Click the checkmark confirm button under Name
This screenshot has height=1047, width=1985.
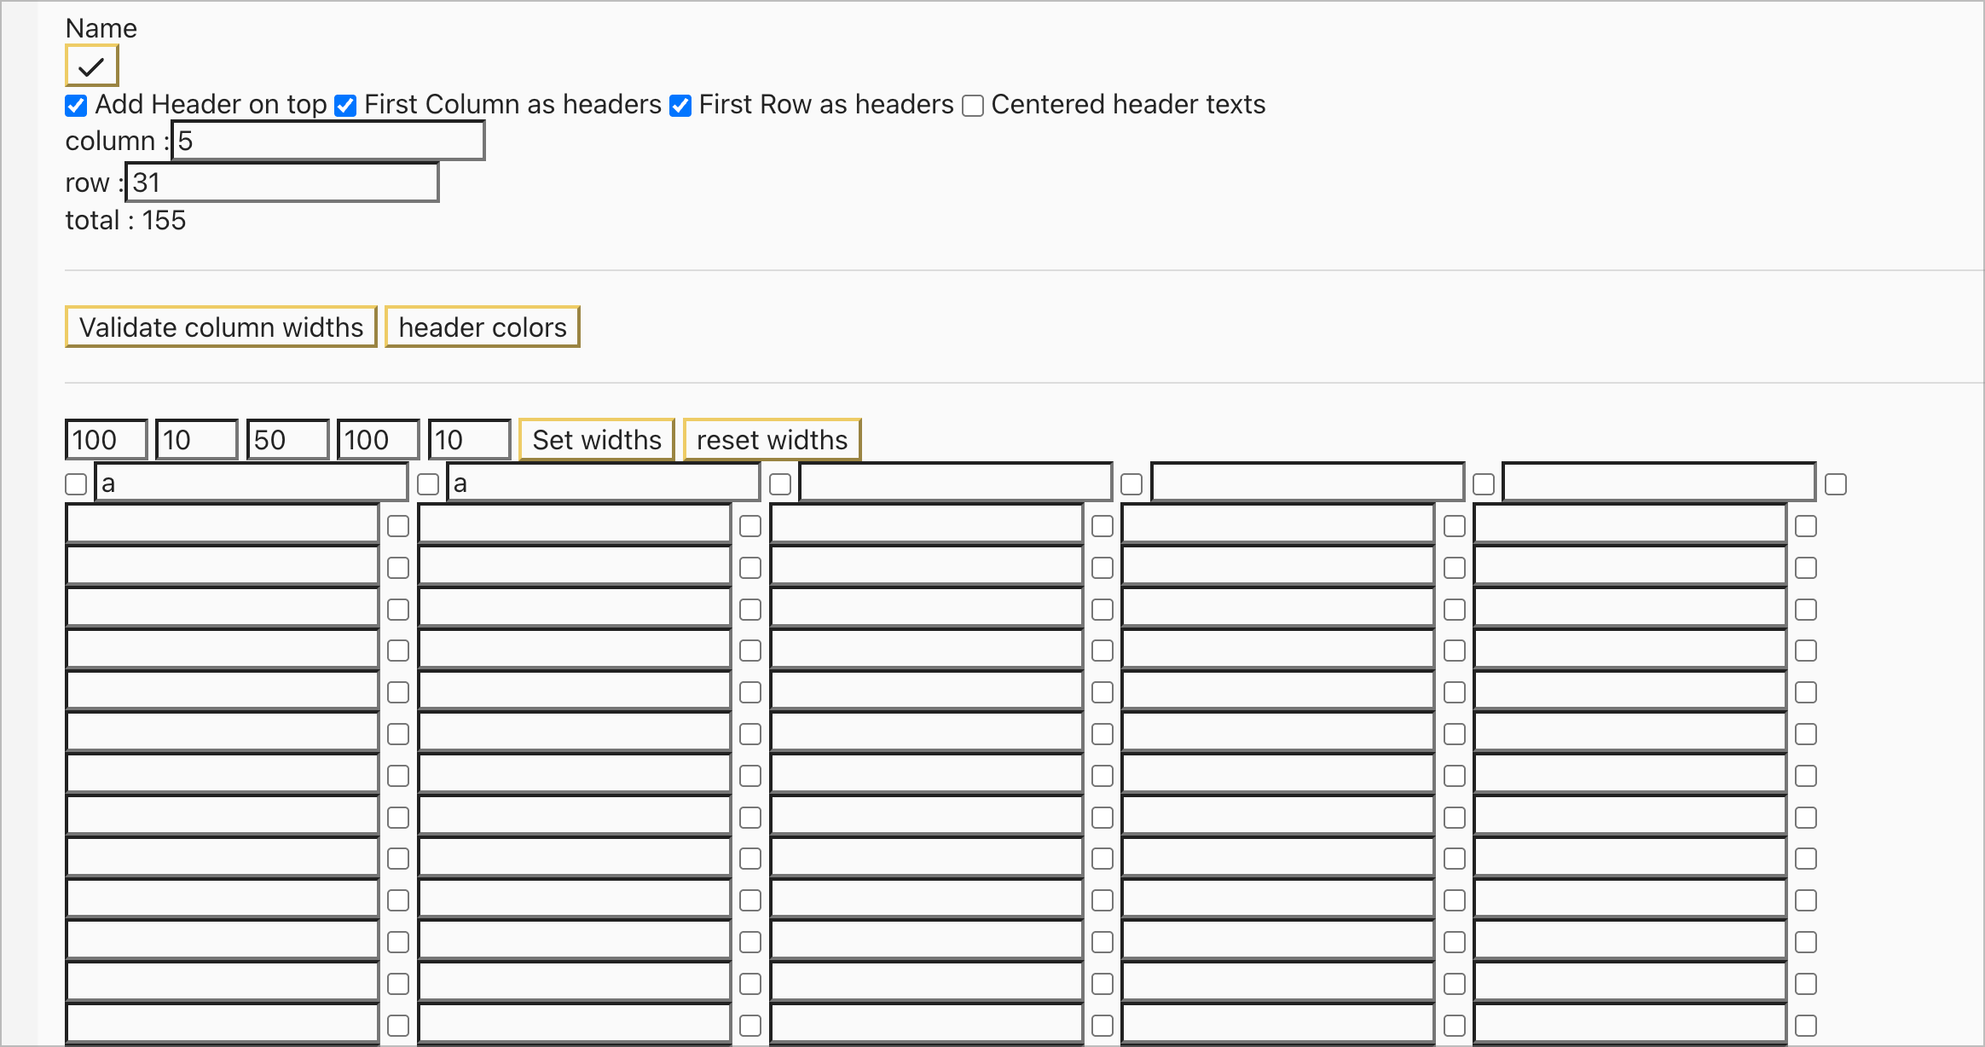(91, 66)
